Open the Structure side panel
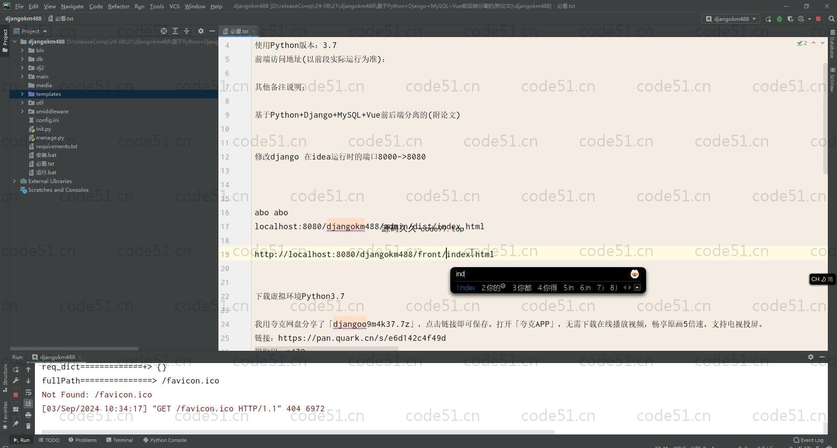 pyautogui.click(x=5, y=377)
